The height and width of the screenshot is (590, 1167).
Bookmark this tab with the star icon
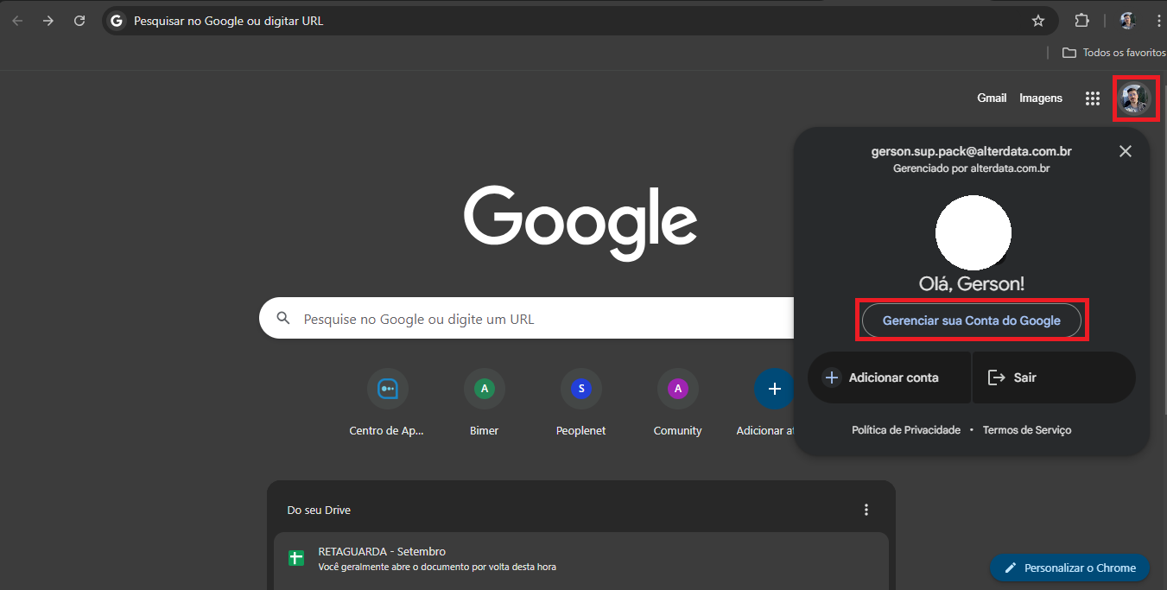[1038, 21]
